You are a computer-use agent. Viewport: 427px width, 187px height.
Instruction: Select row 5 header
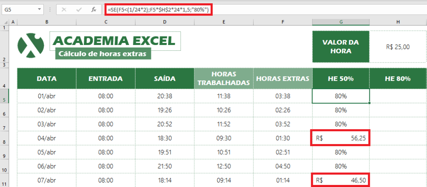pos(5,96)
